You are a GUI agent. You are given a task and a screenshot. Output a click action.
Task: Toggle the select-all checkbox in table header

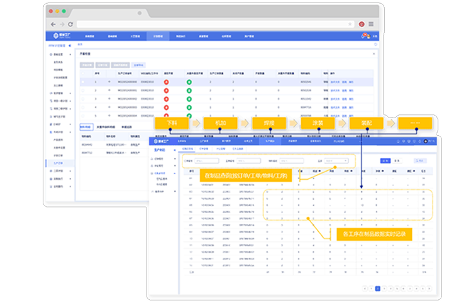click(x=83, y=74)
